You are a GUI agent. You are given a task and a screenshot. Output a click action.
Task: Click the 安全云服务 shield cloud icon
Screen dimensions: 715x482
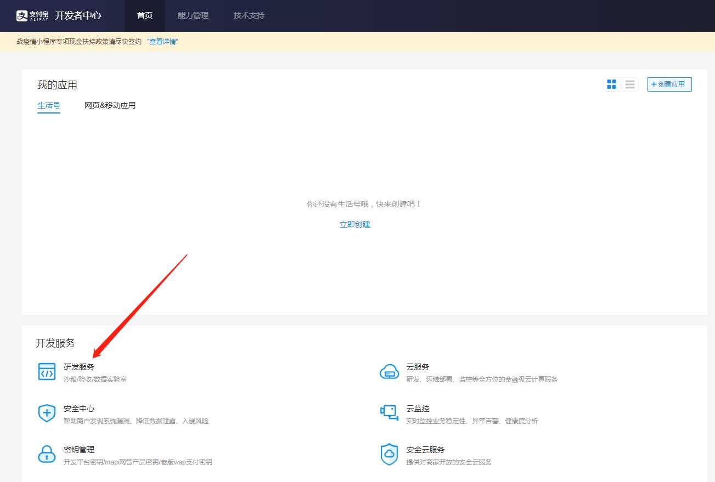point(389,454)
